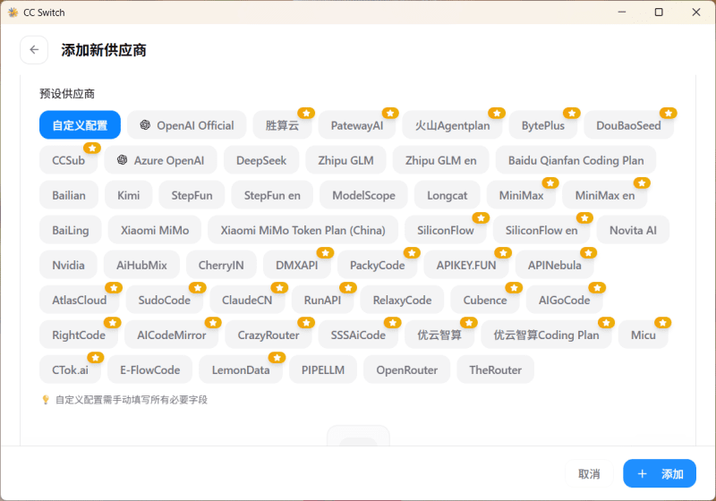The image size is (716, 501).
Task: Choose the MiniMax en preset
Action: [x=605, y=195]
